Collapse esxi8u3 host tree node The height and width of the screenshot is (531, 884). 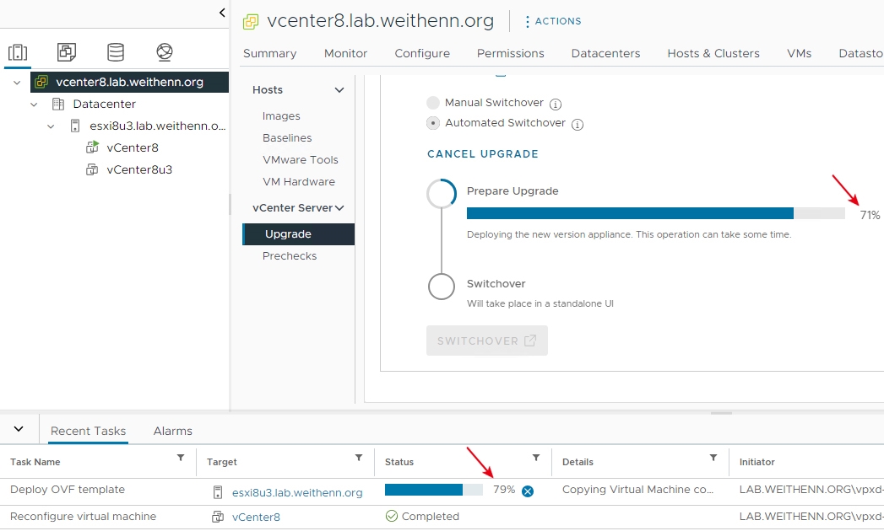click(x=51, y=126)
